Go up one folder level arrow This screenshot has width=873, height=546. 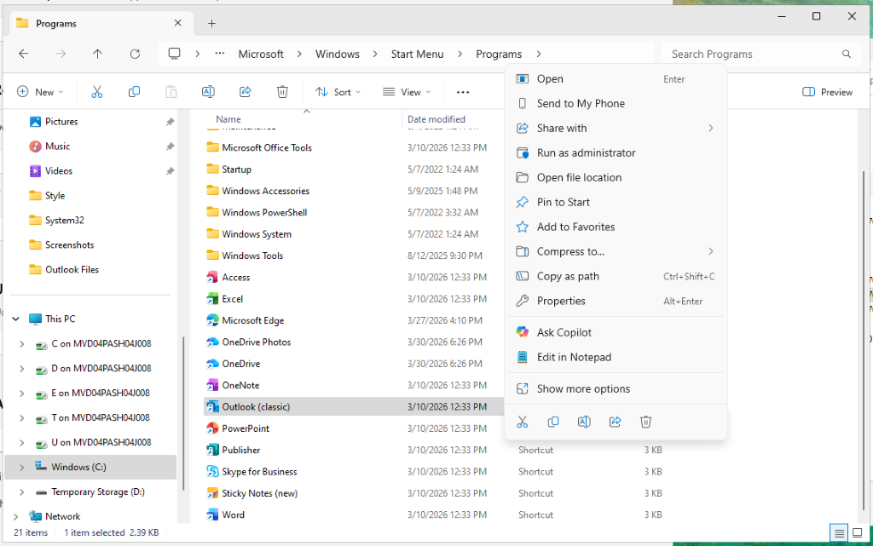(97, 54)
